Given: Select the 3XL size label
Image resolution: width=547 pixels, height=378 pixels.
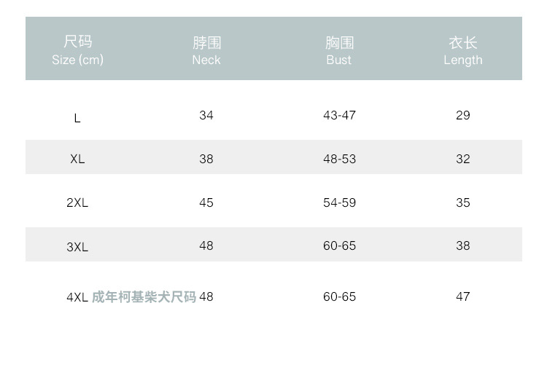Looking at the screenshot, I should (77, 247).
